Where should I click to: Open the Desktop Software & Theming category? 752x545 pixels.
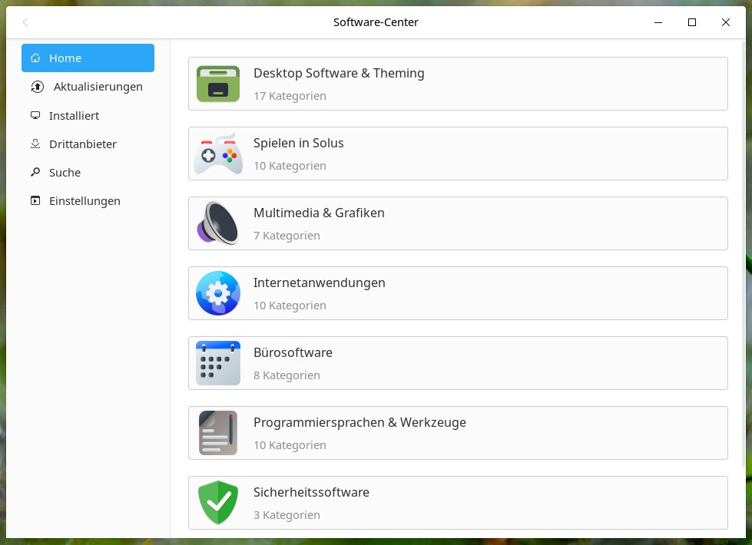pyautogui.click(x=458, y=84)
